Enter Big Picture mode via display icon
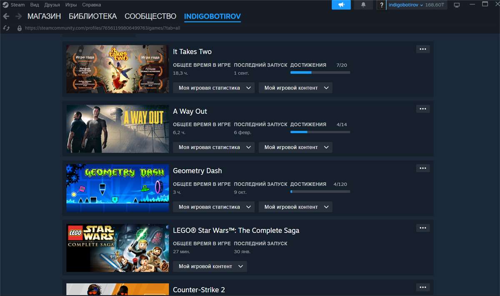The image size is (500, 296). click(457, 5)
